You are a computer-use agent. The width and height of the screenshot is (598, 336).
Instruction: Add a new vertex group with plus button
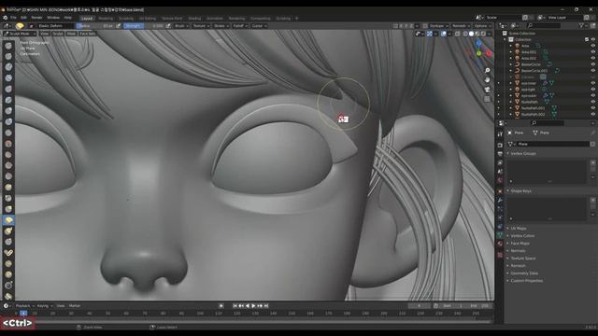(x=592, y=162)
